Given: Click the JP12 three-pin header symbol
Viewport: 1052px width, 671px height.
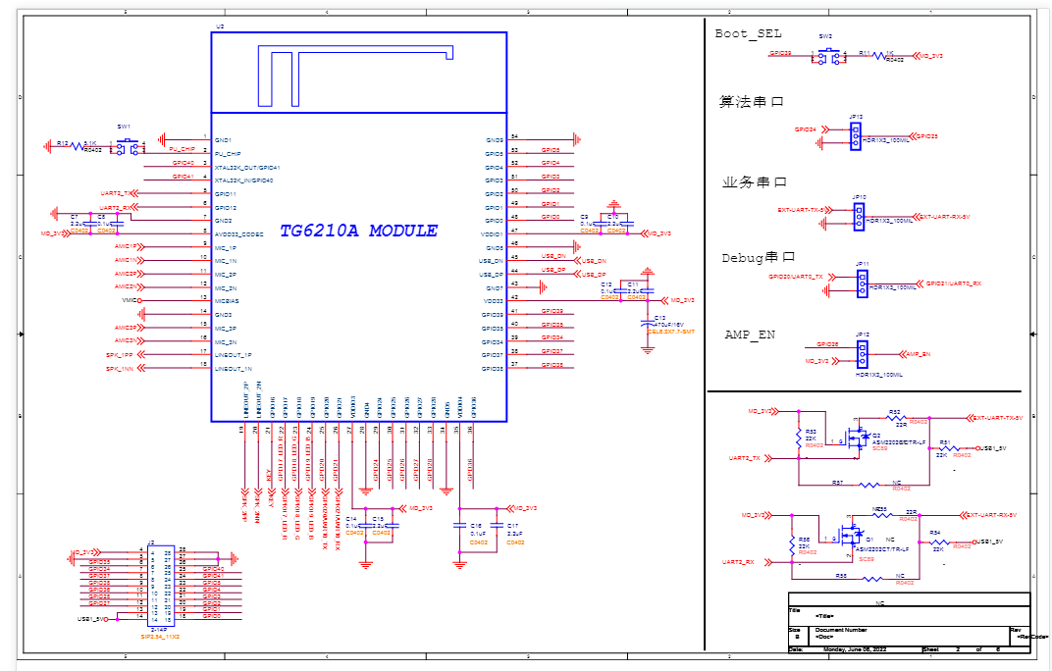Looking at the screenshot, I should point(863,354).
